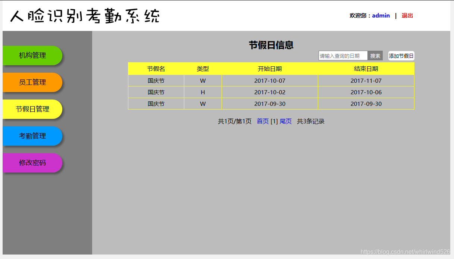
Task: Go to last page via 尾页
Action: pyautogui.click(x=286, y=121)
